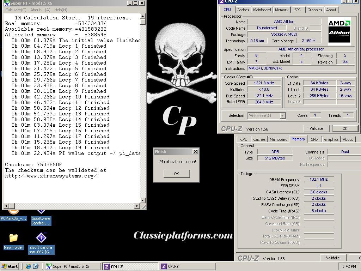Click OK in the Finish dialog
This screenshot has width=361, height=271.
pos(177,174)
